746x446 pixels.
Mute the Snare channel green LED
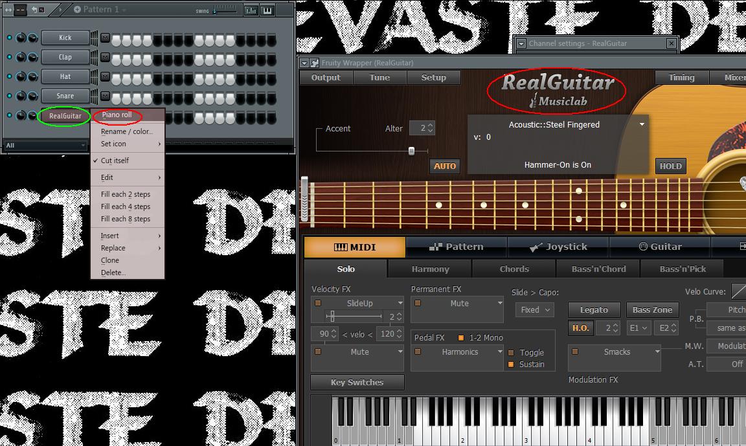point(9,96)
